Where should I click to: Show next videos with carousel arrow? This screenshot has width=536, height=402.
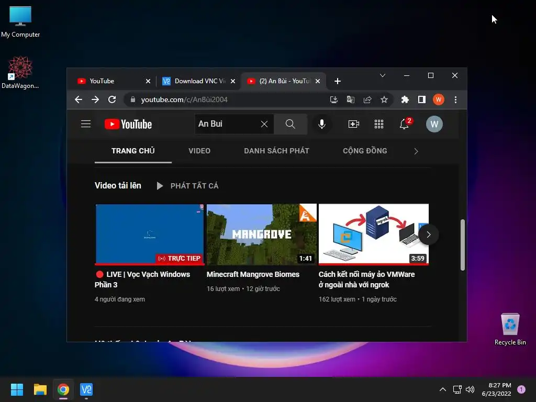[429, 234]
